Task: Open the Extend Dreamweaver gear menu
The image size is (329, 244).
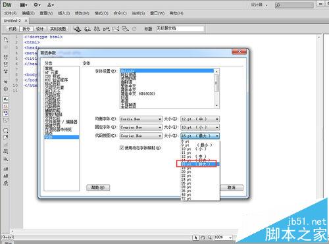Action: coord(37,5)
